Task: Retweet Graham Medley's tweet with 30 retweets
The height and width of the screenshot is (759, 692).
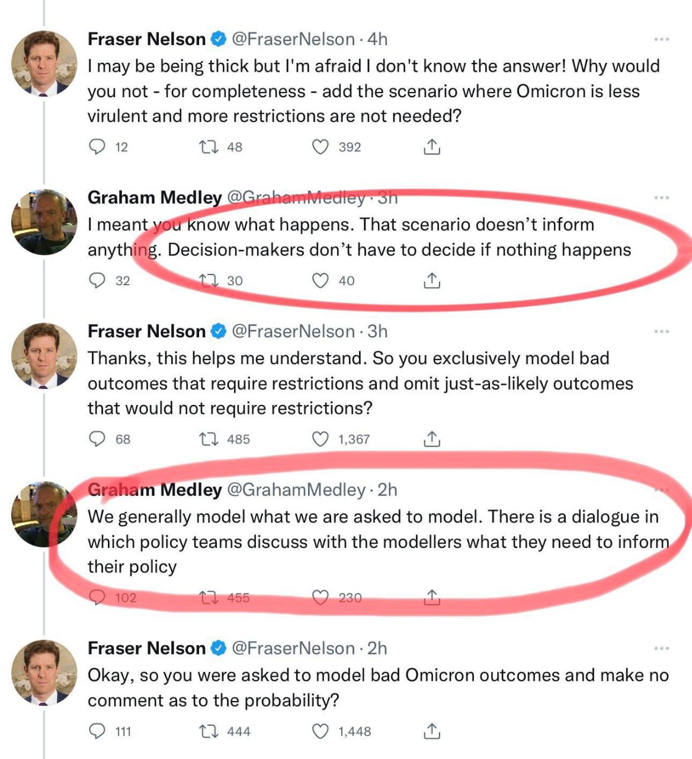Action: coord(209,280)
